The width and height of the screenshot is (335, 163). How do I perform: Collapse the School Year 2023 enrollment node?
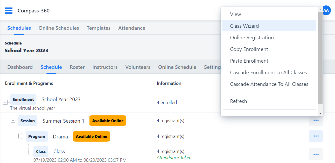coord(5,102)
